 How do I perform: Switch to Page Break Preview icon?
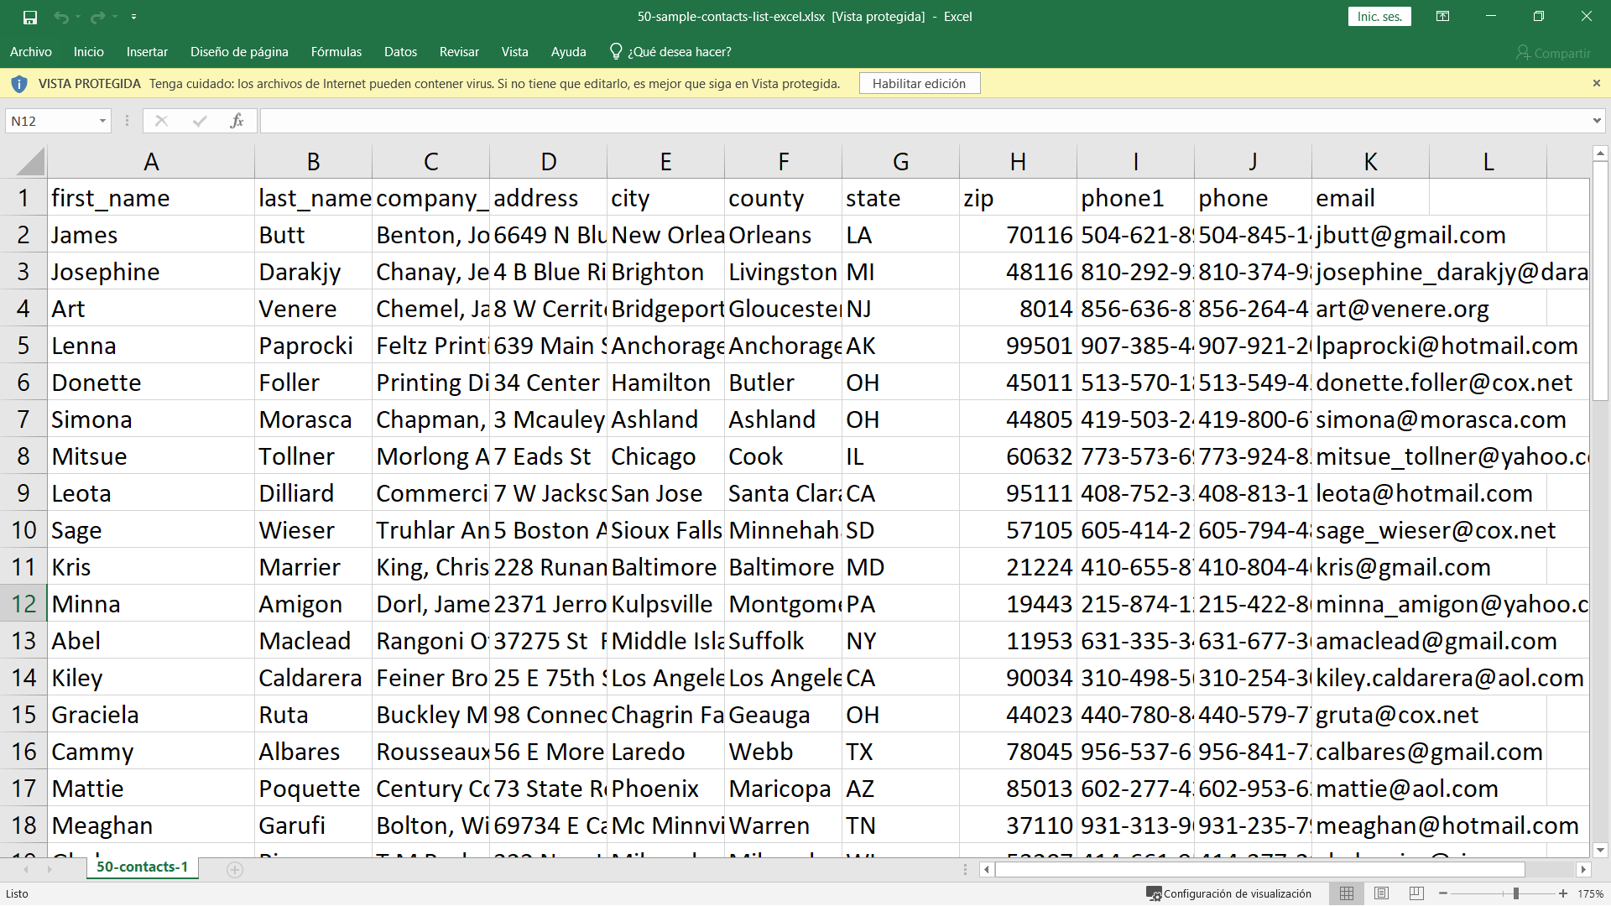(x=1417, y=894)
